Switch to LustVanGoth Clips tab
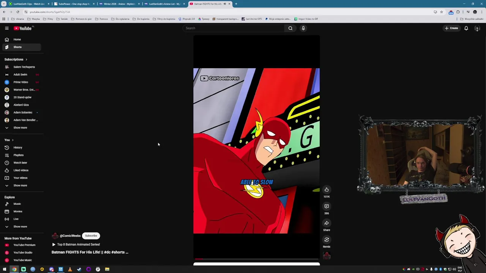 point(29,4)
